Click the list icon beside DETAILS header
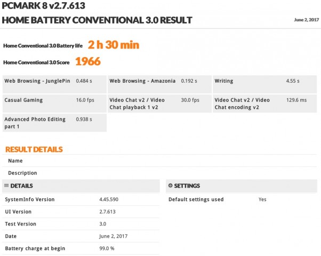Screen dimensions: 321x256 click(6, 186)
